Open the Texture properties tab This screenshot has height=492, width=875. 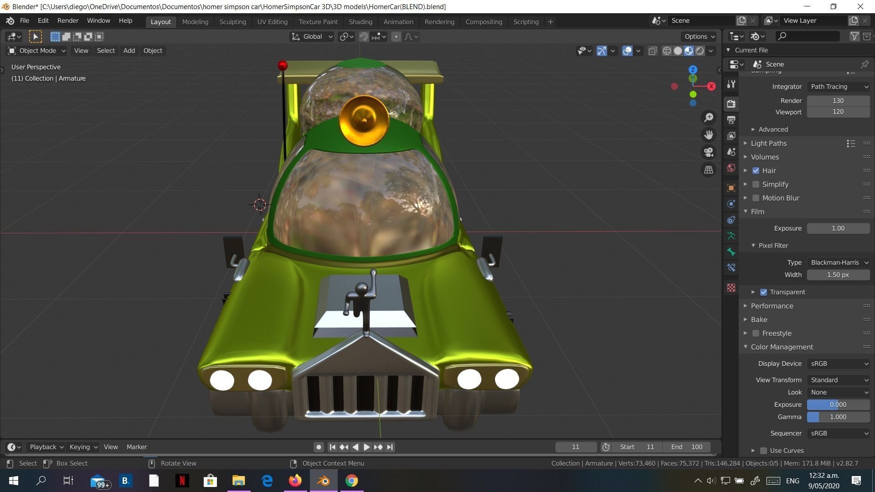[731, 287]
